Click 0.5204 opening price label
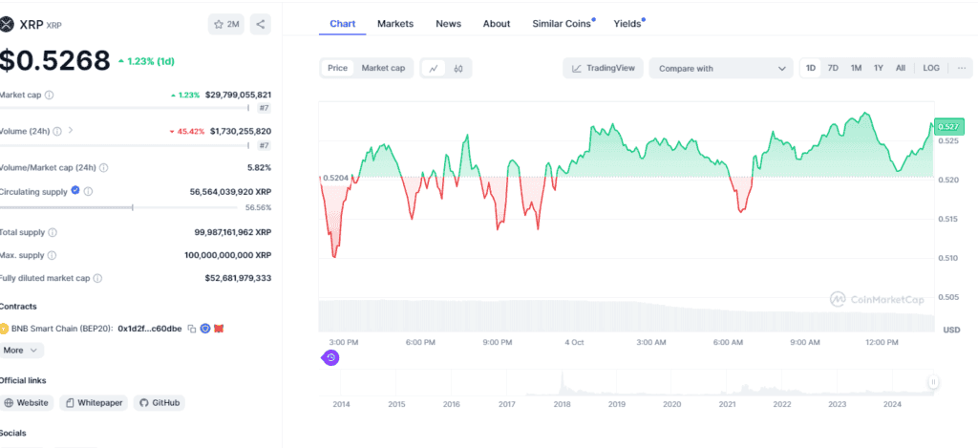978x448 pixels. tap(335, 178)
